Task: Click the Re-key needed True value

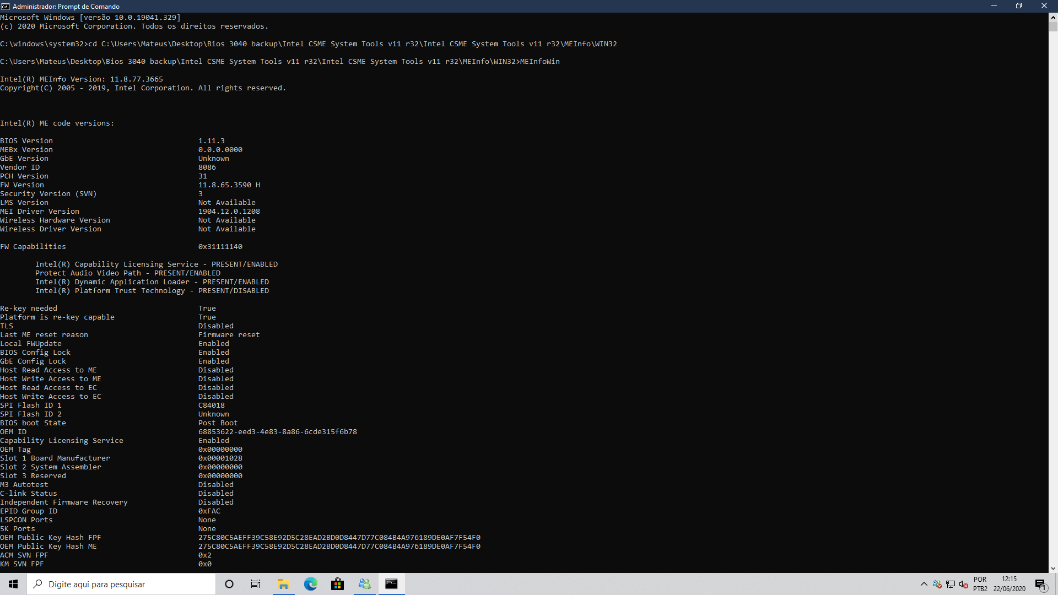Action: coord(207,309)
